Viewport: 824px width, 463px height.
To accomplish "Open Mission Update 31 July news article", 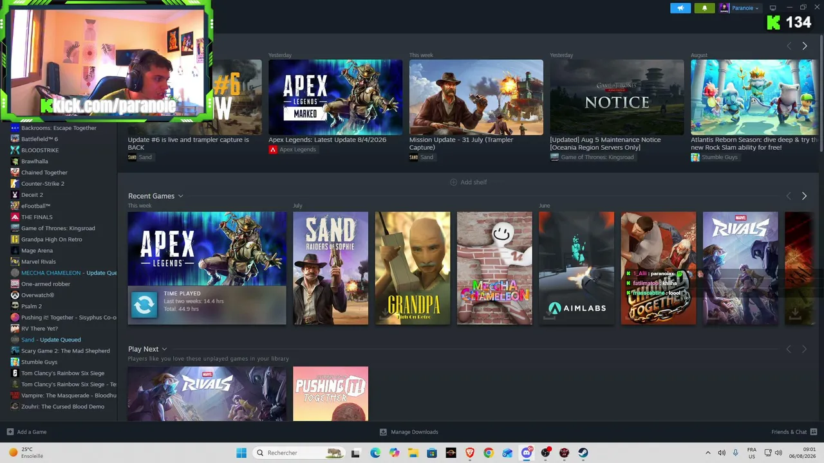I will (476, 97).
